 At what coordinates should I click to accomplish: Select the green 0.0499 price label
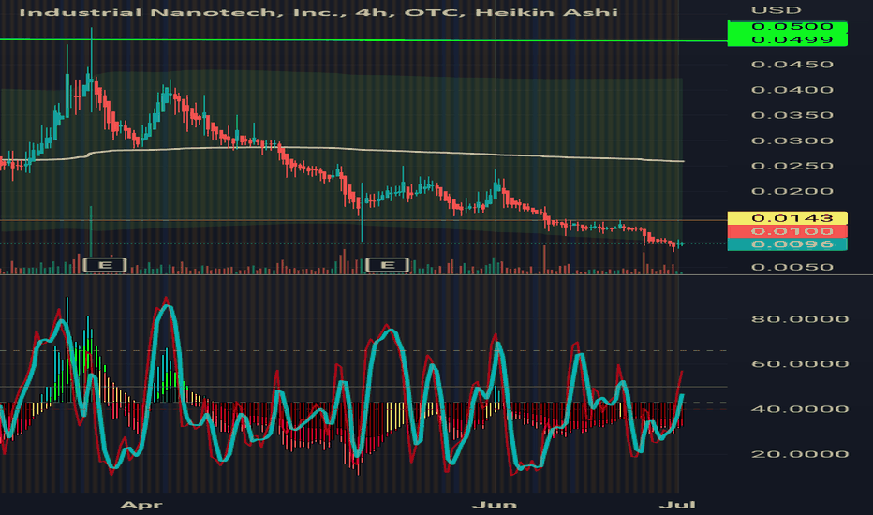click(787, 39)
